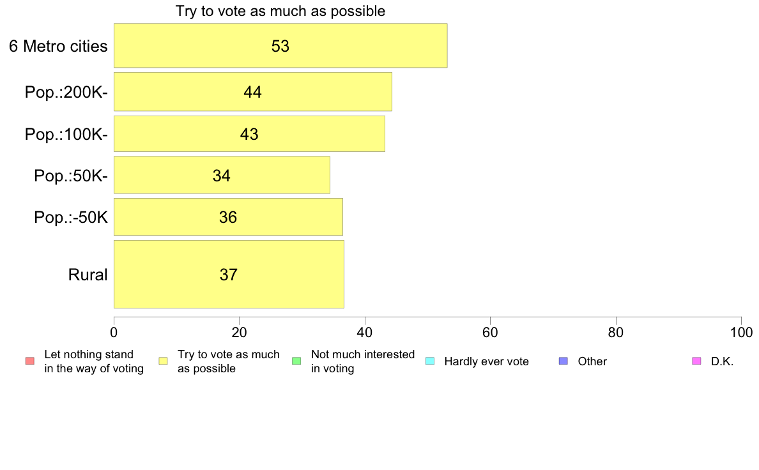Click the 'D.K.' legend label
This screenshot has height=470, width=759.
[x=722, y=361]
